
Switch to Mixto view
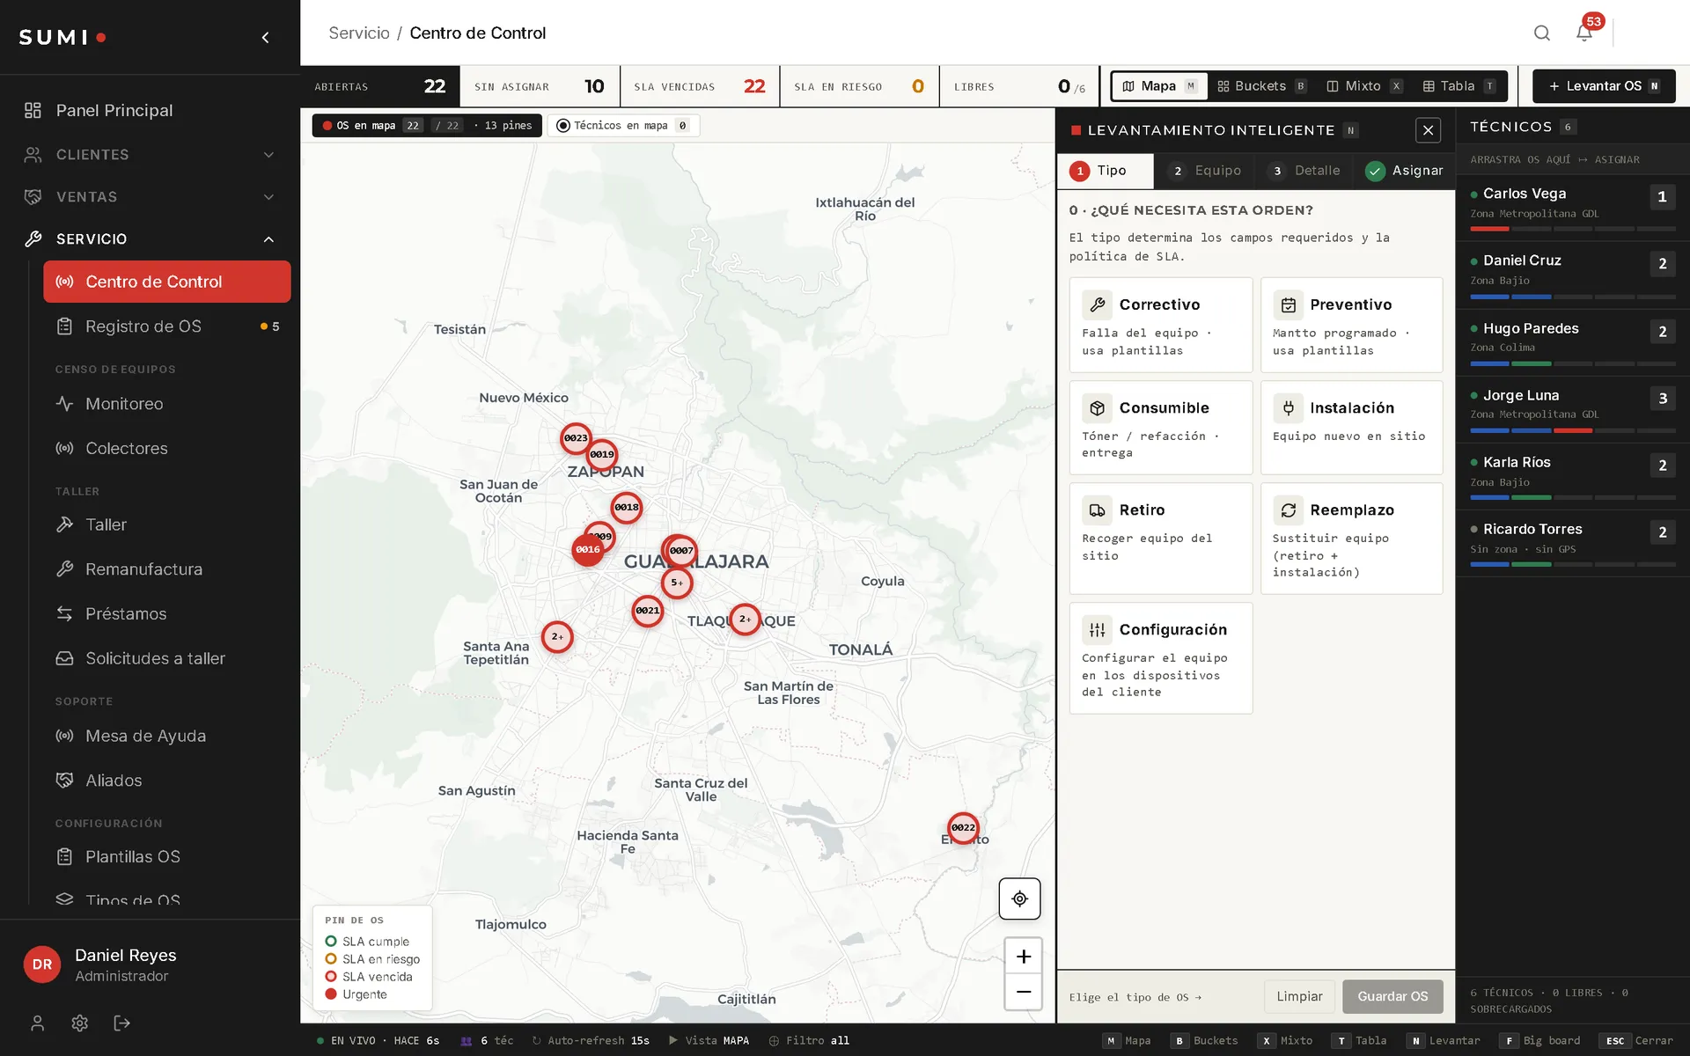point(1363,86)
